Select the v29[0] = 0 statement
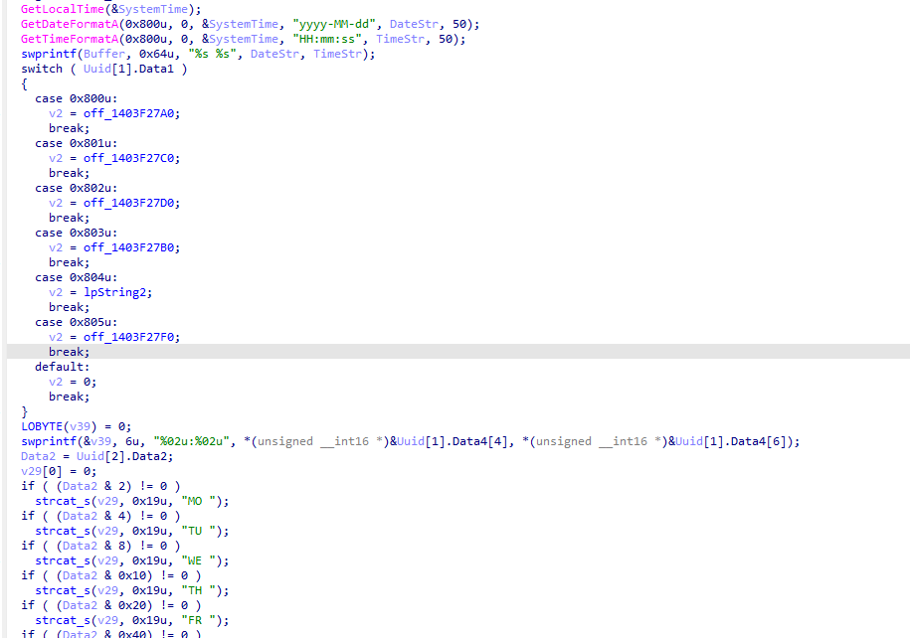910x638 pixels. 59,471
